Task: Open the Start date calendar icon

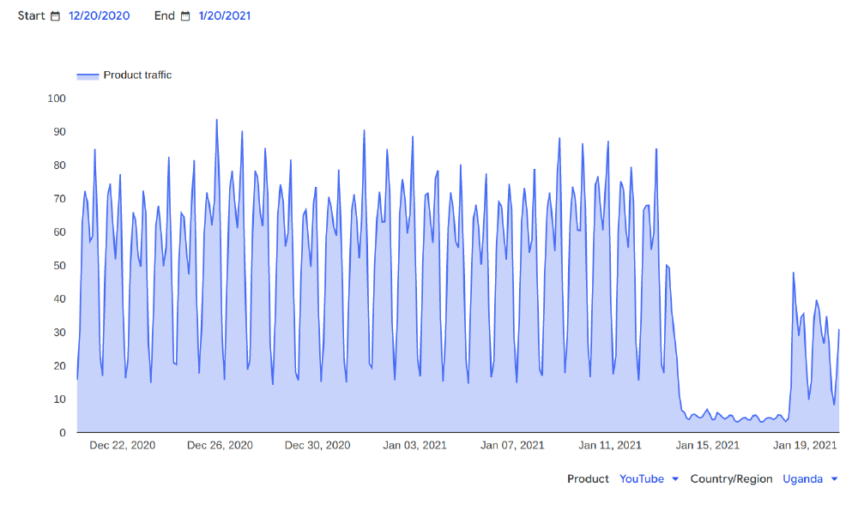Action: point(54,15)
